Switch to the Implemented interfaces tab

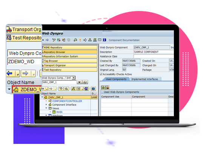[145, 79]
